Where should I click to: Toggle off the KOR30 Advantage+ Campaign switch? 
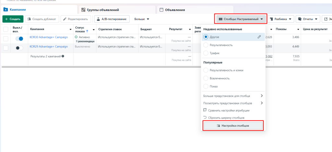[19, 39]
